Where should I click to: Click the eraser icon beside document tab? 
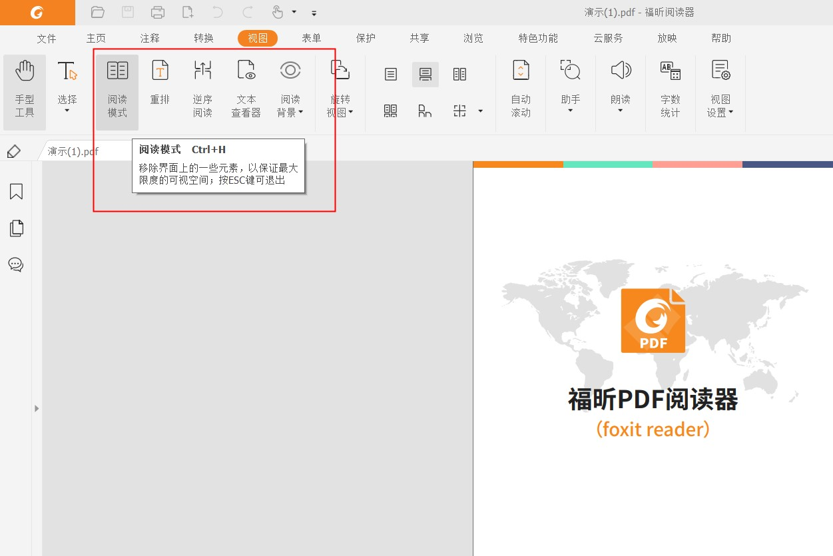tap(13, 151)
